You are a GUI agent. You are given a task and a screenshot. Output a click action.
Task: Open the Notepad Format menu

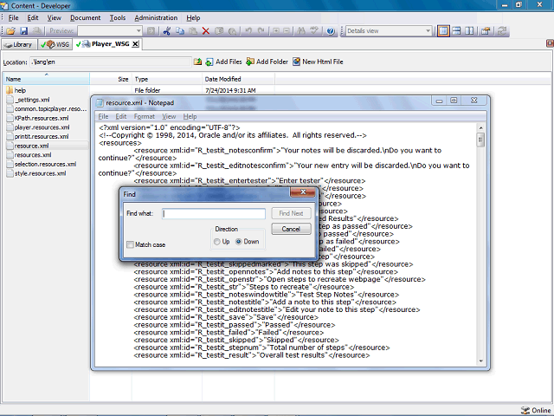[145, 116]
